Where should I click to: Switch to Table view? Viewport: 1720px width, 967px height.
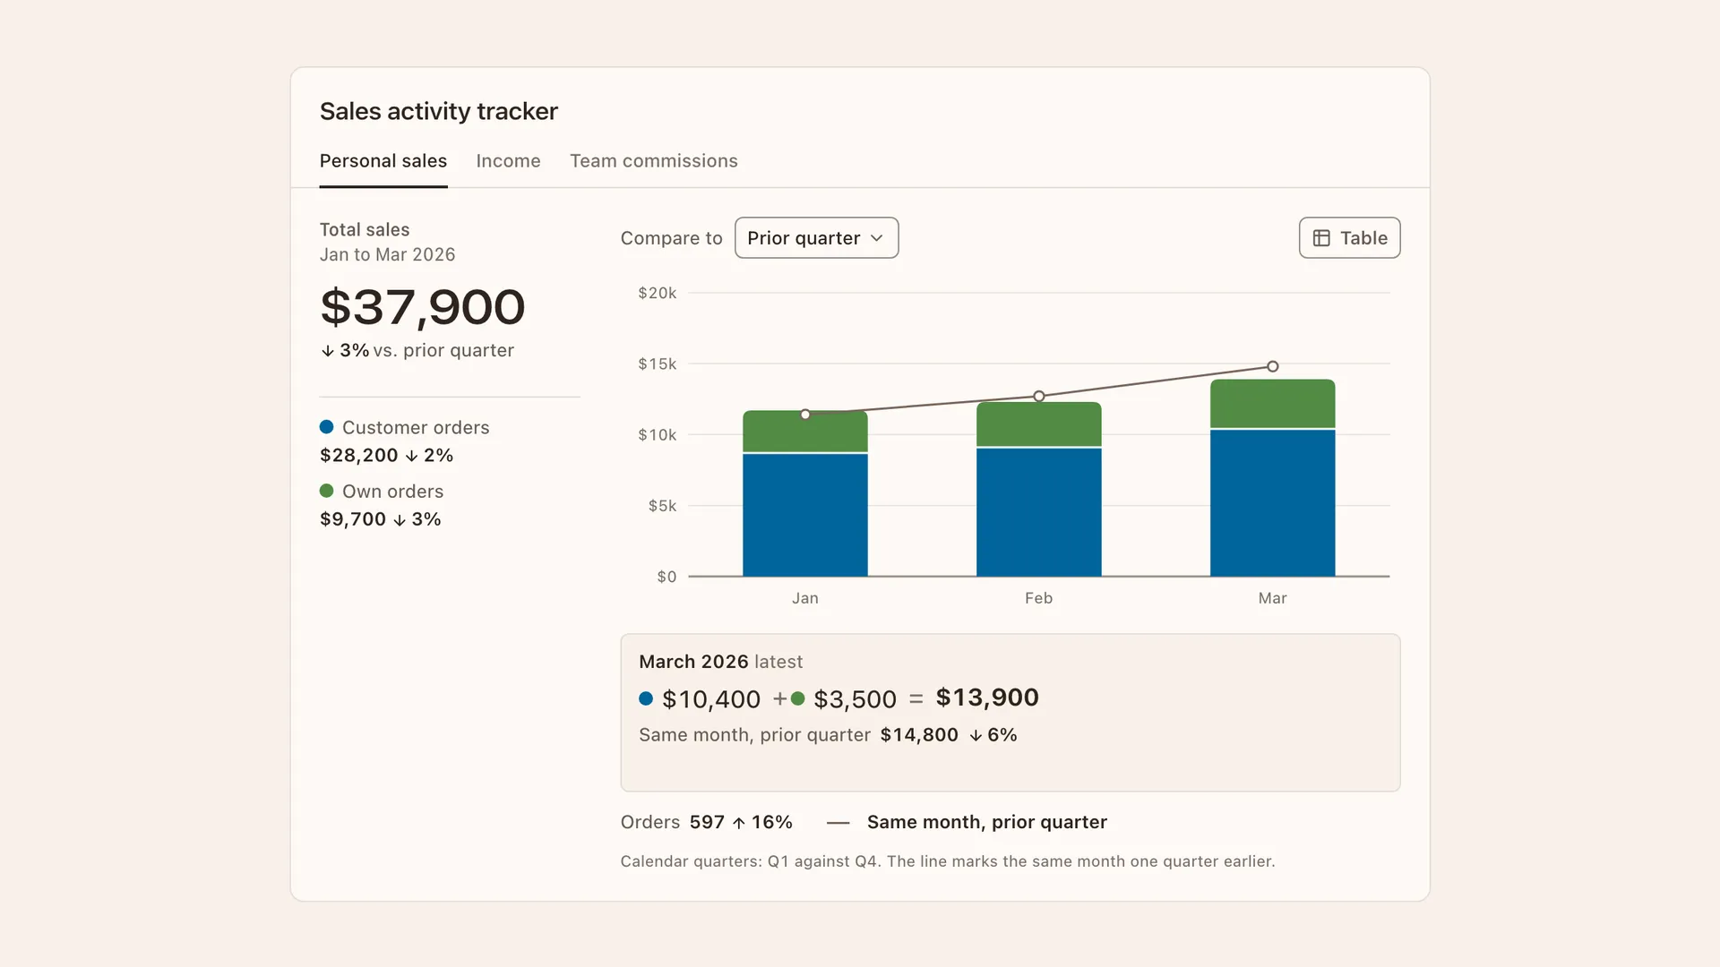[x=1349, y=238]
